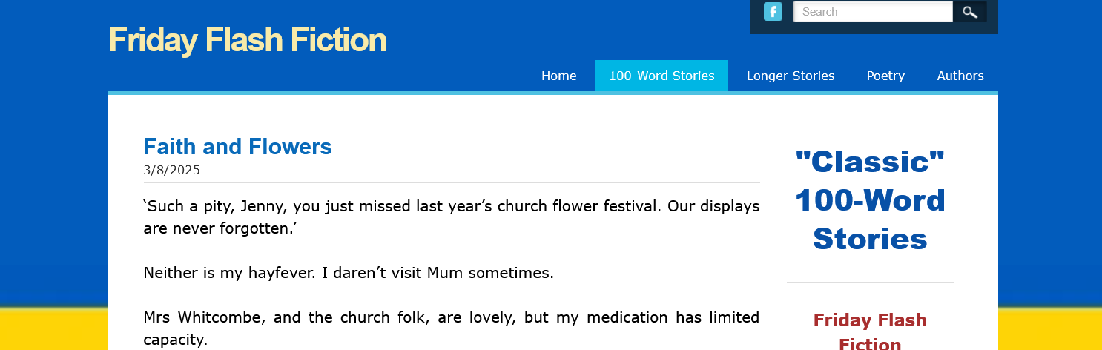Focus the Search text field
Screen dimensions: 1102x350
872,12
